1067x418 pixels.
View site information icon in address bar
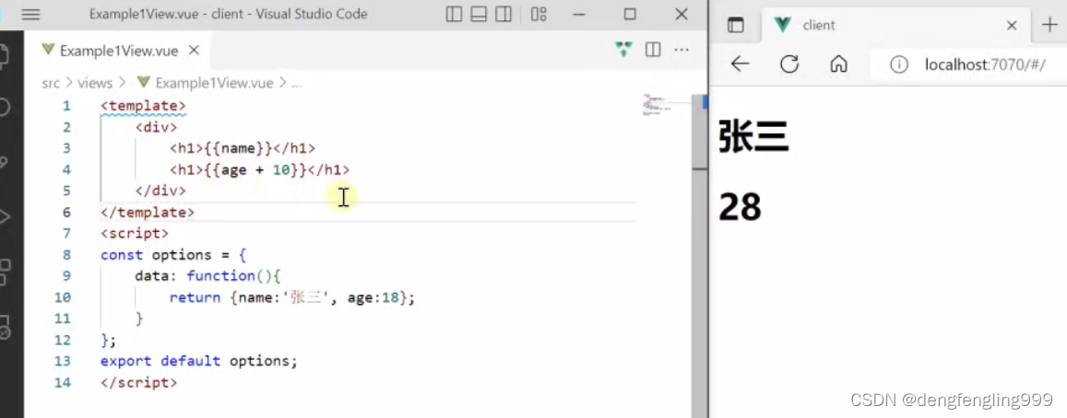tap(899, 64)
